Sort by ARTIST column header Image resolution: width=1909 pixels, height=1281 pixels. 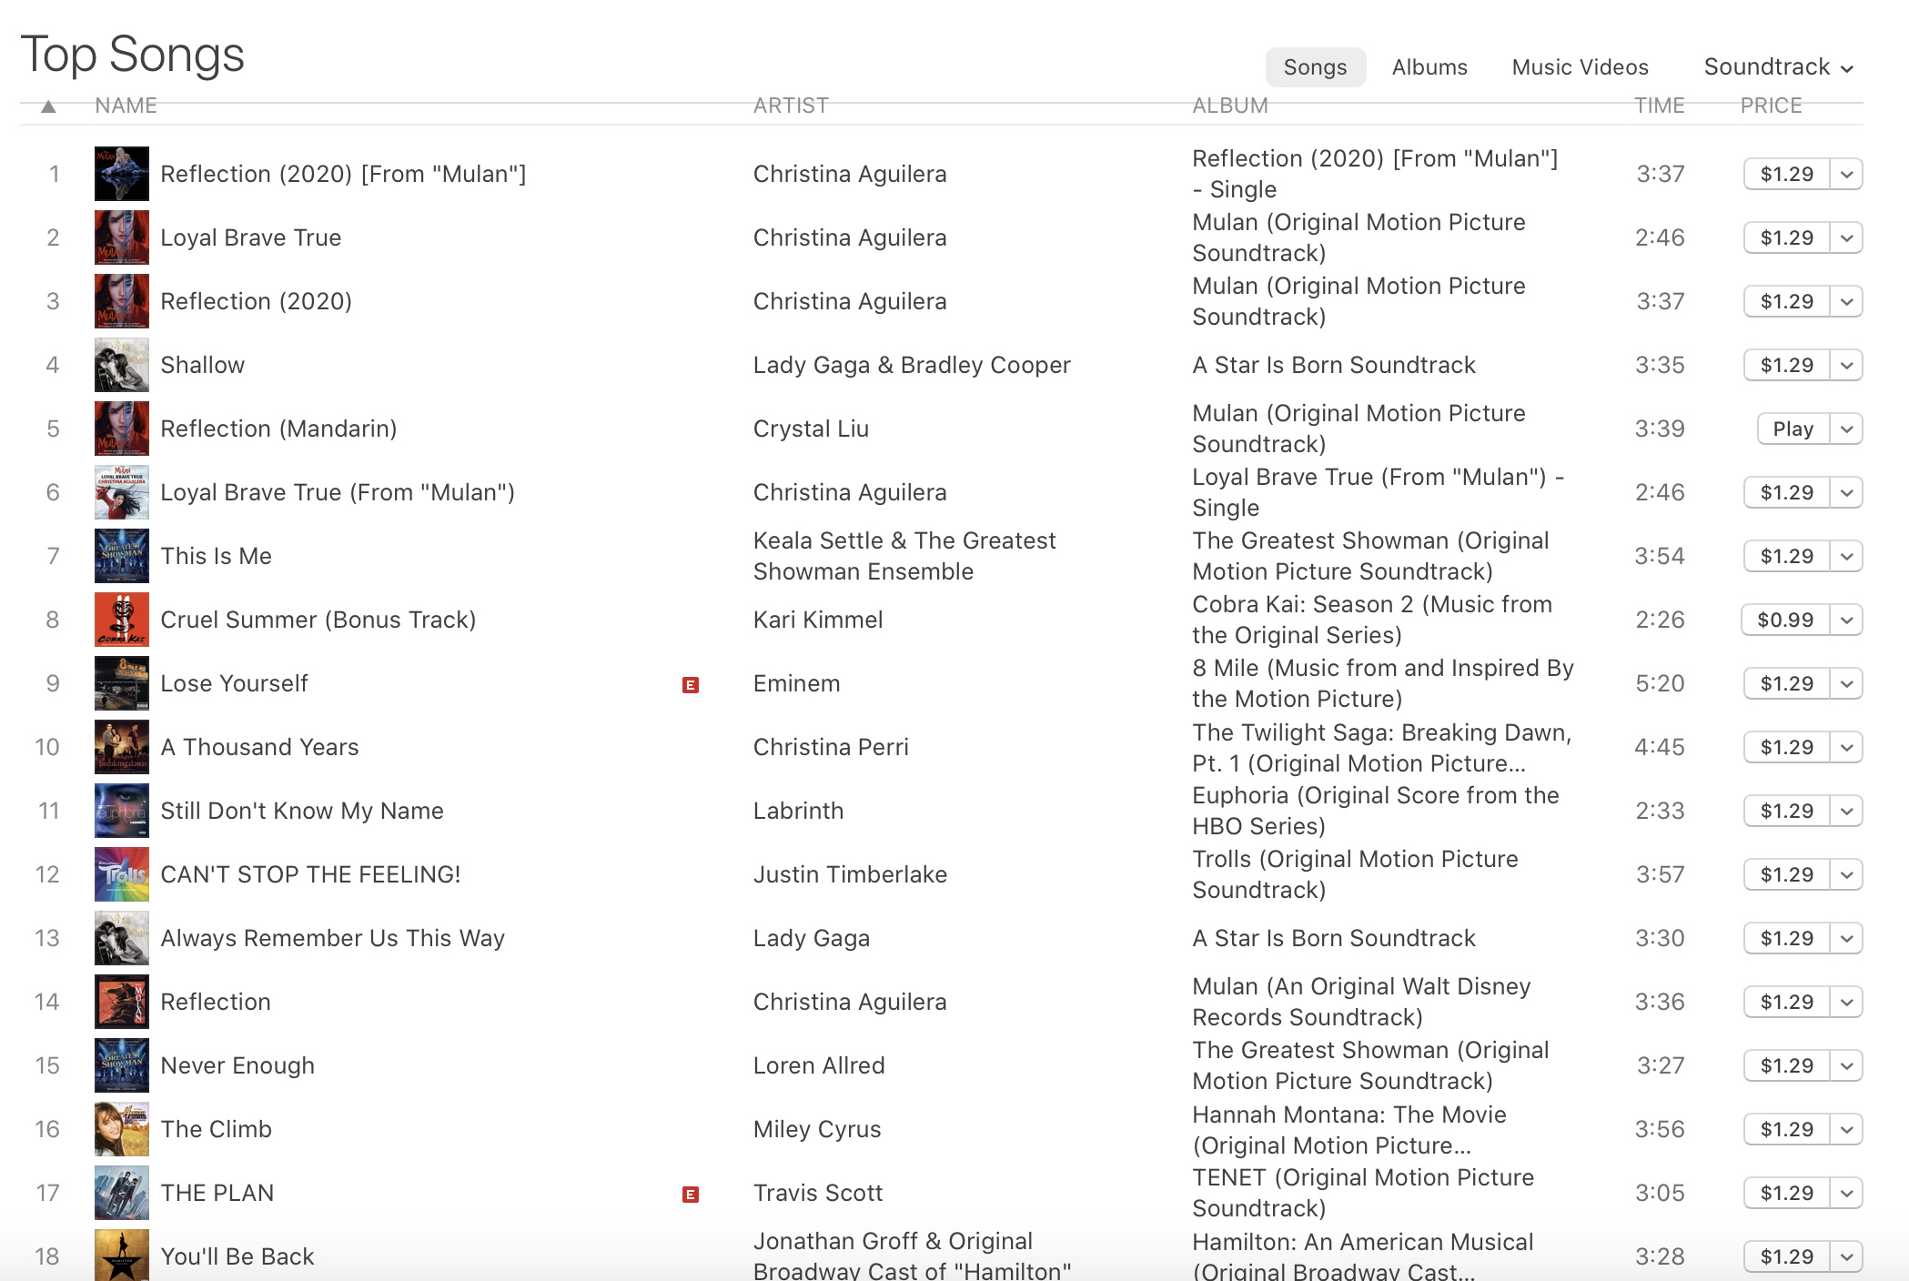pyautogui.click(x=791, y=106)
